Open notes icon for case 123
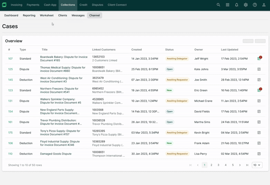Image resolution: width=270 pixels, height=185 pixels. click(x=259, y=90)
